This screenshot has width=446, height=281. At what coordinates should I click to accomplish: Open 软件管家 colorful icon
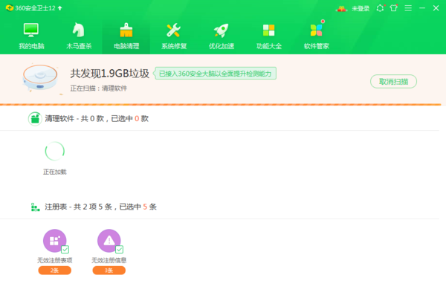click(x=317, y=30)
